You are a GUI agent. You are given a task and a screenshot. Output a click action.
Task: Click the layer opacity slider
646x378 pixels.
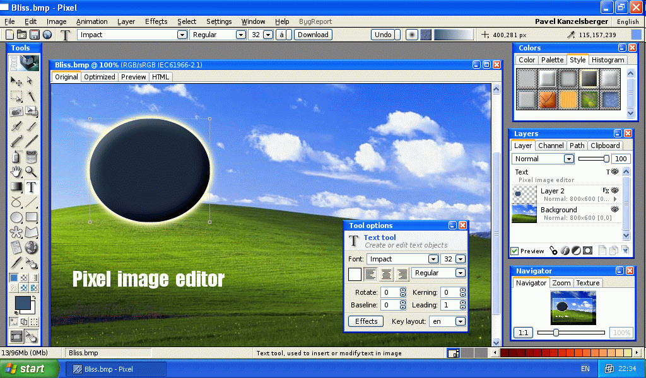[x=594, y=159]
